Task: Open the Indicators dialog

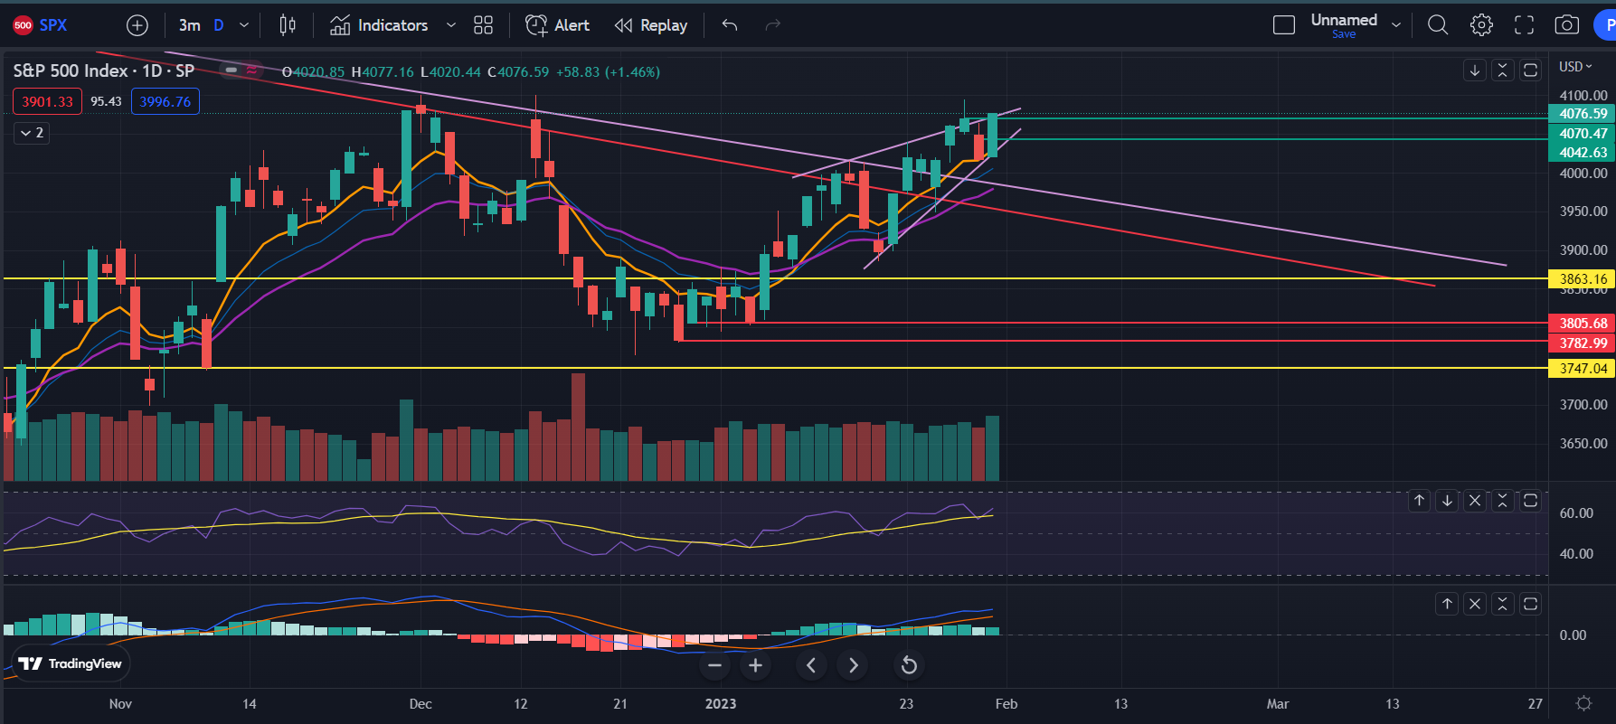Action: (x=379, y=25)
